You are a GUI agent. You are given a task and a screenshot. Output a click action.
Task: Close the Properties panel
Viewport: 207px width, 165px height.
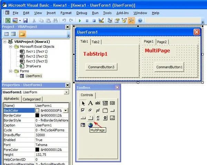[68, 85]
